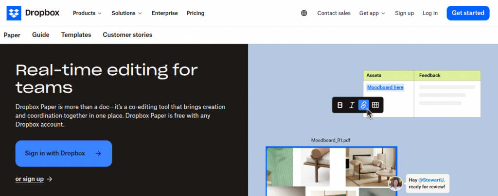Click the highlighted link icon in toolbar
This screenshot has height=196, width=498.
(x=363, y=105)
